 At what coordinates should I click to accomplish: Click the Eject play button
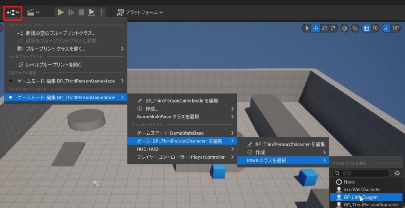91,12
